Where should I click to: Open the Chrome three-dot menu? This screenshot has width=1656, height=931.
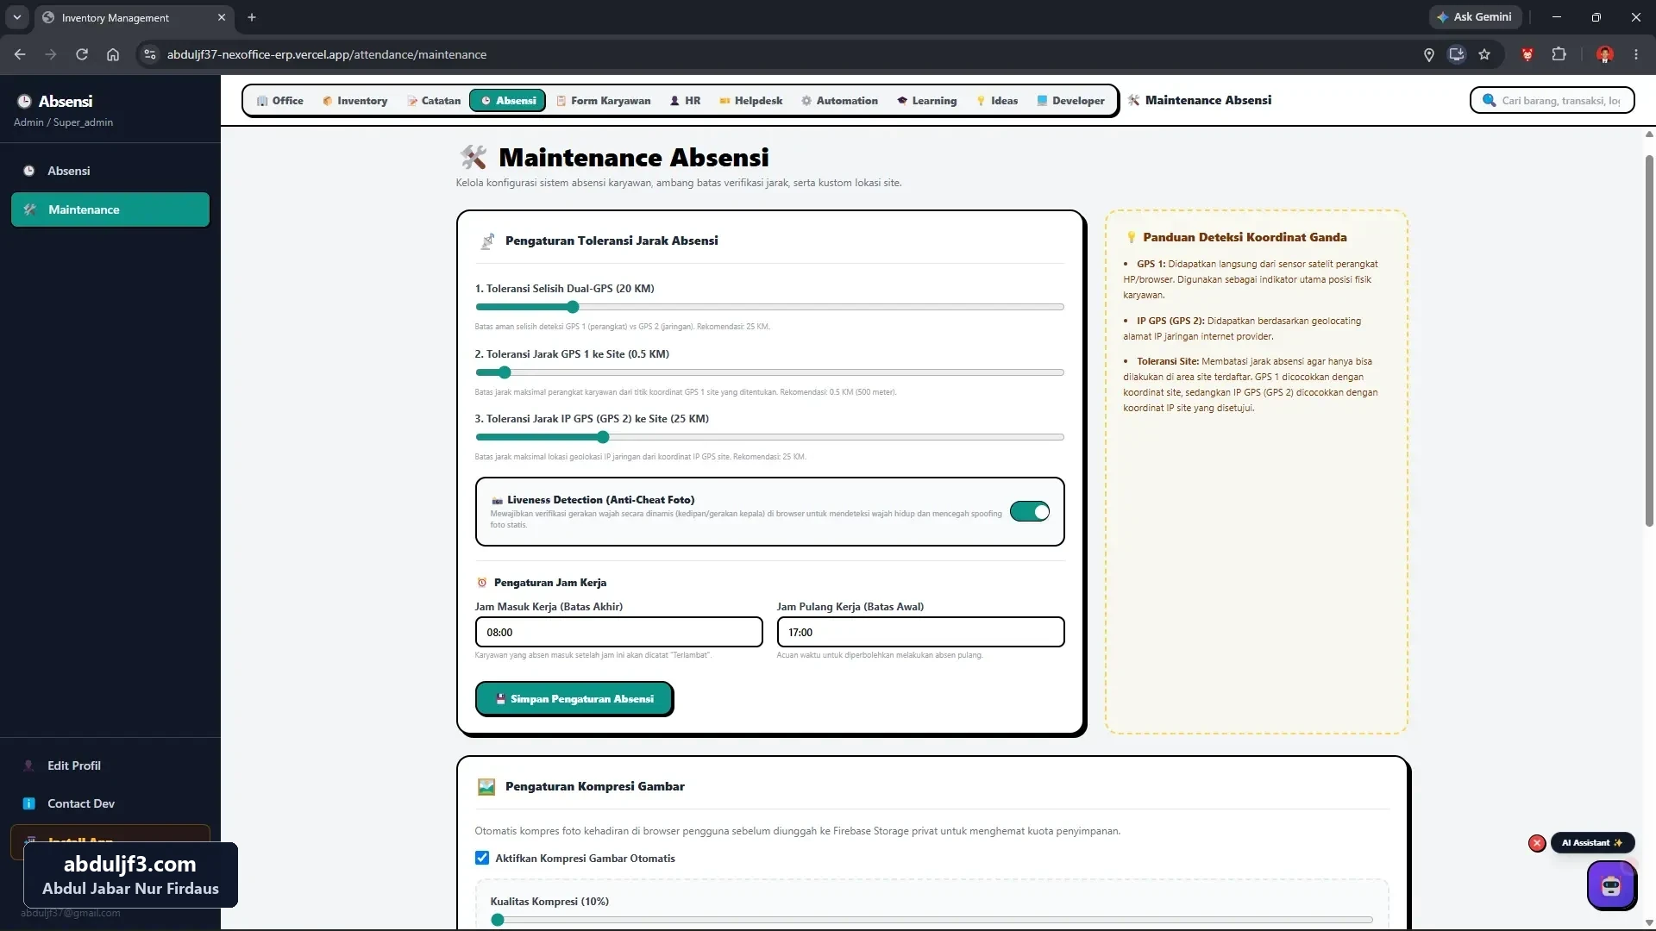pos(1636,54)
